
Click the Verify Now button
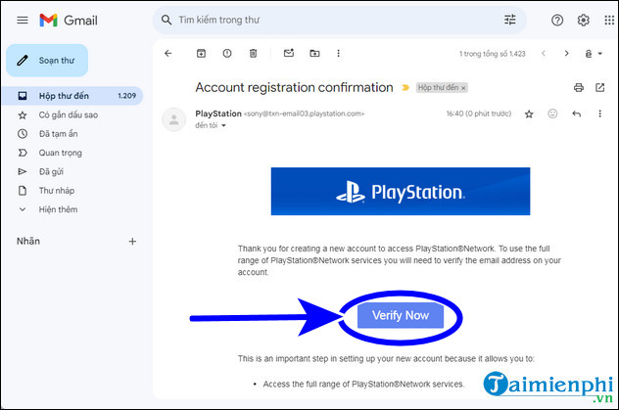pos(401,315)
